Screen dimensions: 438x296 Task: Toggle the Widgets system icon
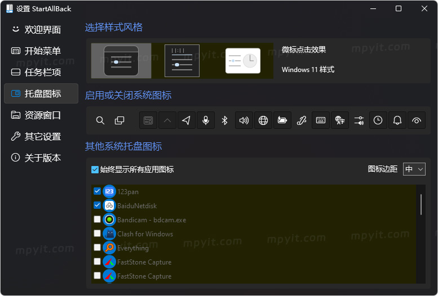point(148,120)
